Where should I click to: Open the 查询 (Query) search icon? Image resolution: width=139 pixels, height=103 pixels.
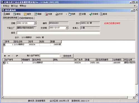coord(101,14)
